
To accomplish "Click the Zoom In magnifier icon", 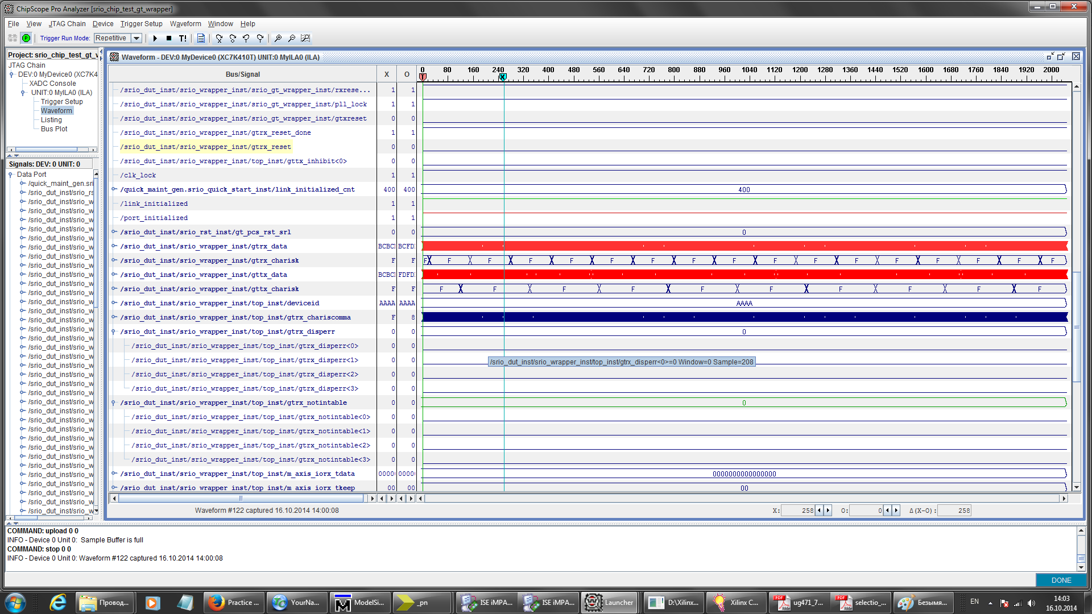I will [278, 38].
